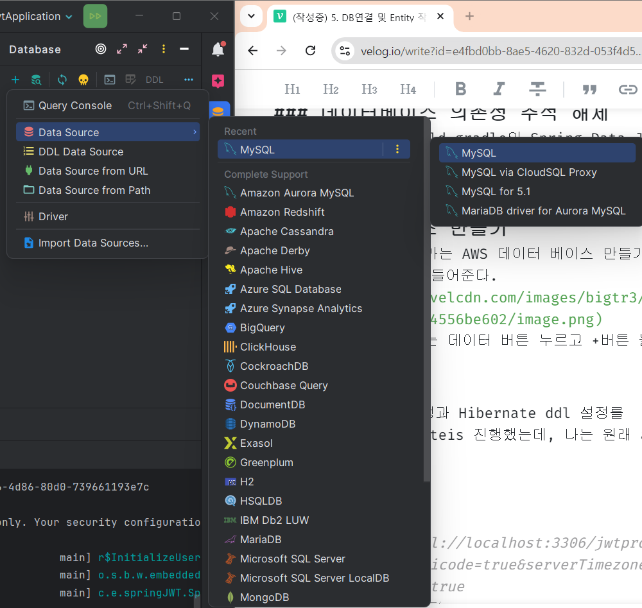
Task: Select MongoDB data source
Action: (314, 597)
